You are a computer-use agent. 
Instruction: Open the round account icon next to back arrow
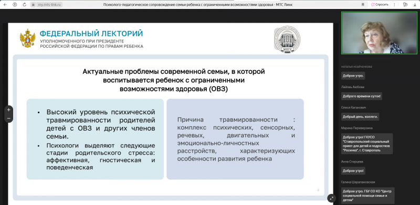(15, 5)
